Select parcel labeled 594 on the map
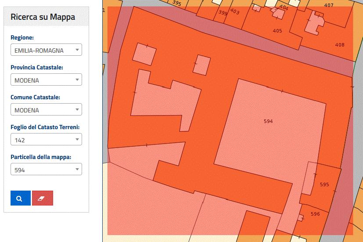The width and height of the screenshot is (363, 242). (268, 121)
